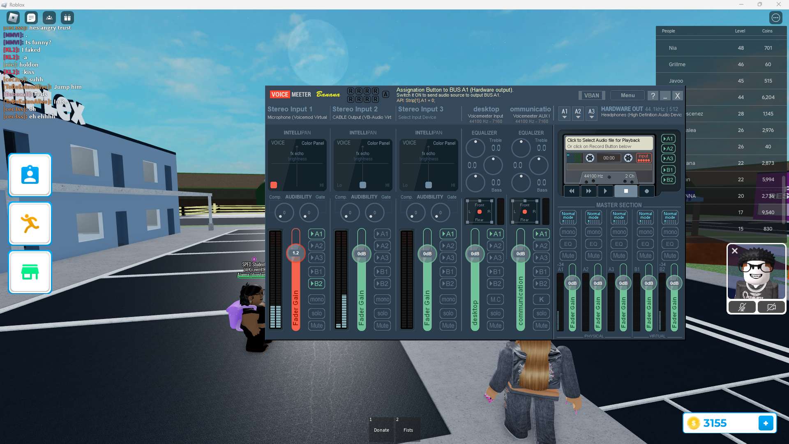Click the cassette input indicator
This screenshot has height=444, width=789.
pyautogui.click(x=644, y=158)
